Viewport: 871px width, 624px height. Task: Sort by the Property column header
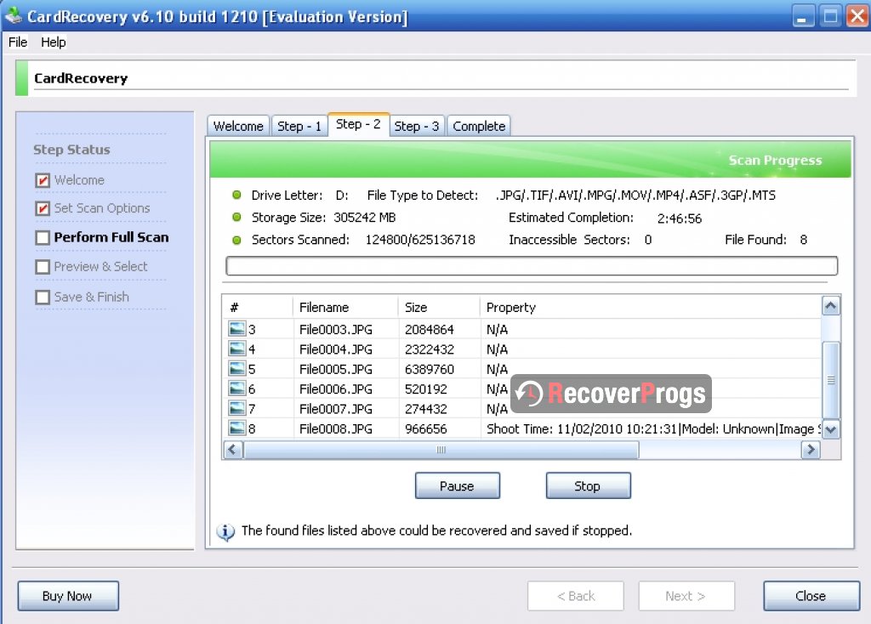pyautogui.click(x=650, y=307)
